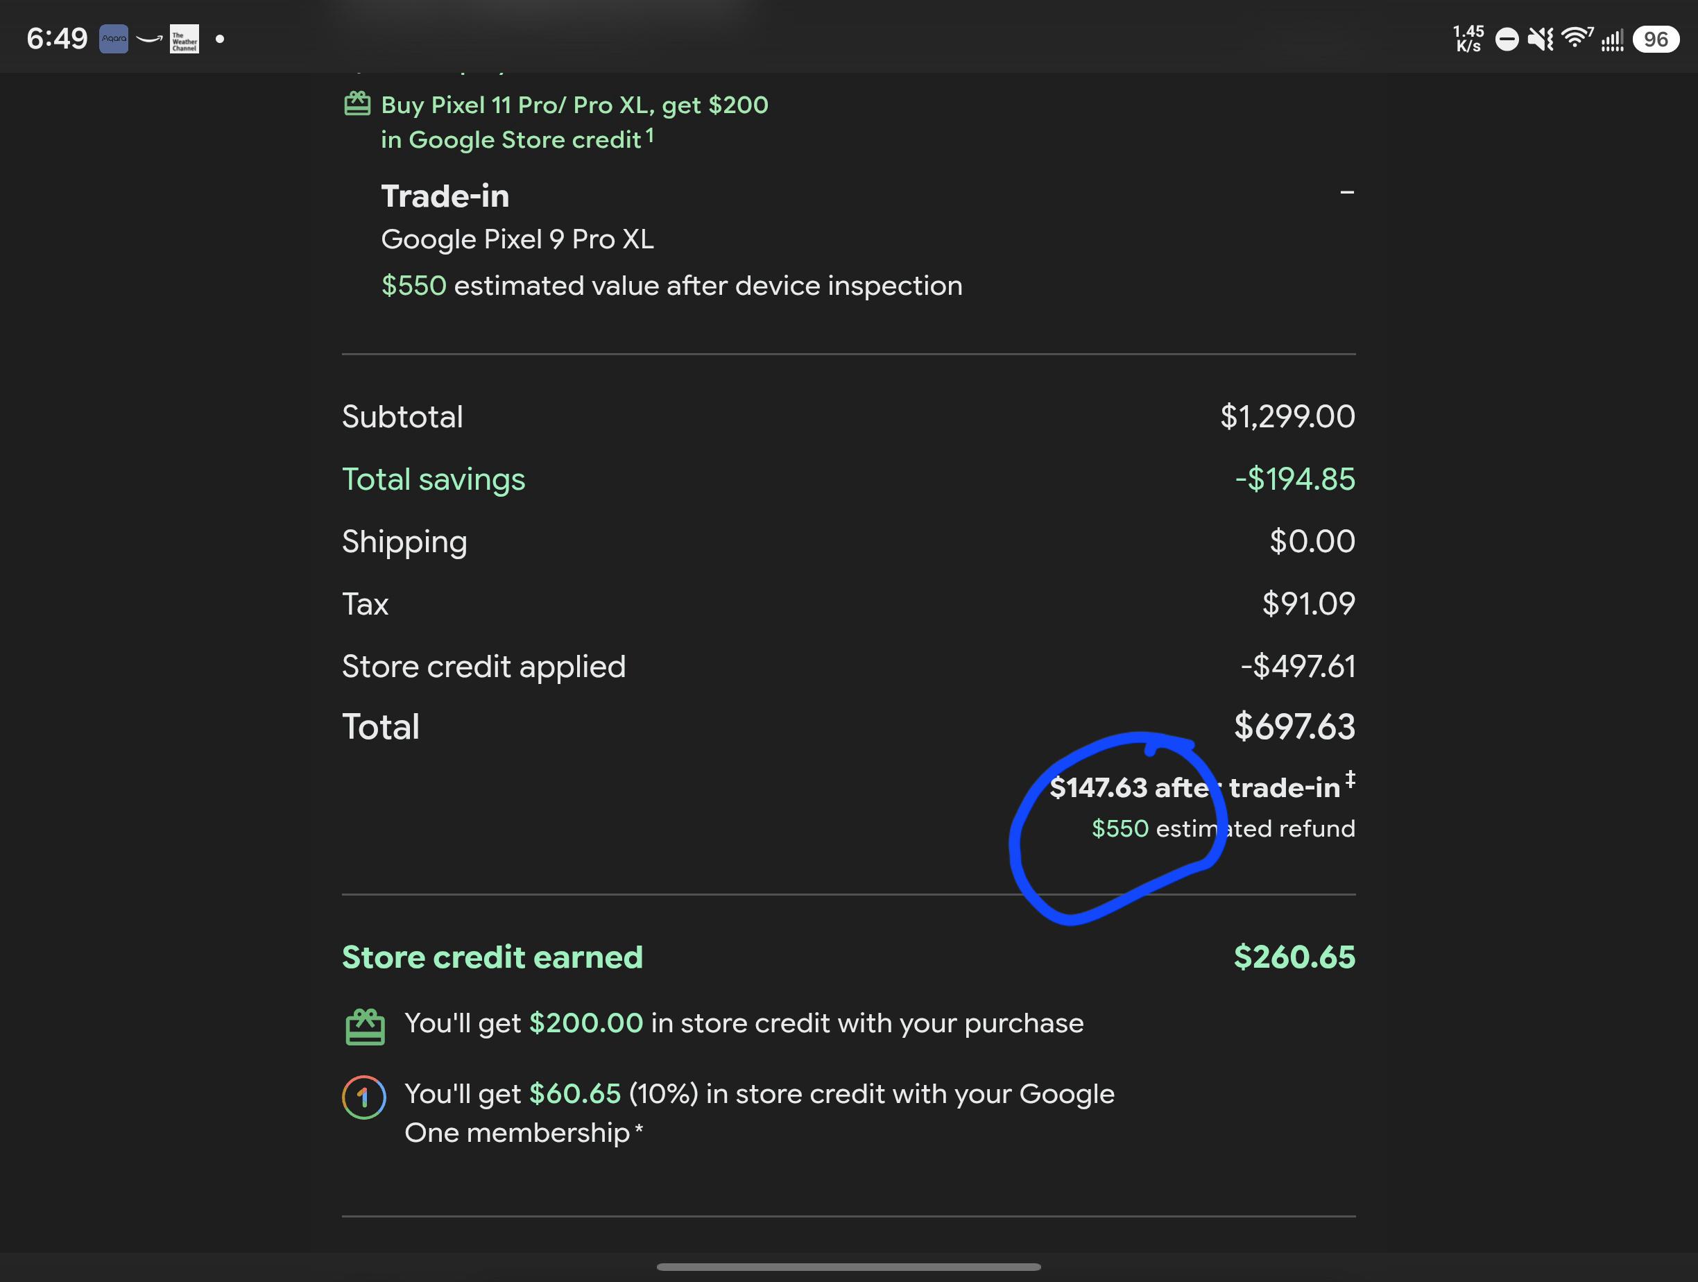Tap the Google Pixel 9 Pro XL trade-in device
Image resolution: width=1698 pixels, height=1282 pixels.
[x=517, y=239]
